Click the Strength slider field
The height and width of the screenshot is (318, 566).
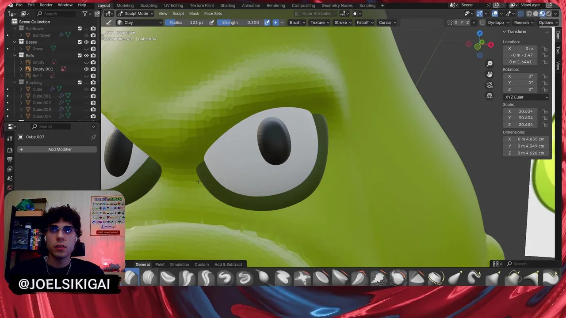tap(239, 23)
